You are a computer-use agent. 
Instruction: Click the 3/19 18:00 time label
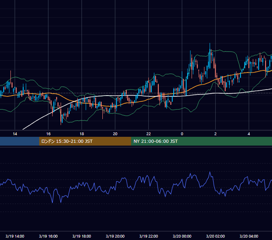82,236
